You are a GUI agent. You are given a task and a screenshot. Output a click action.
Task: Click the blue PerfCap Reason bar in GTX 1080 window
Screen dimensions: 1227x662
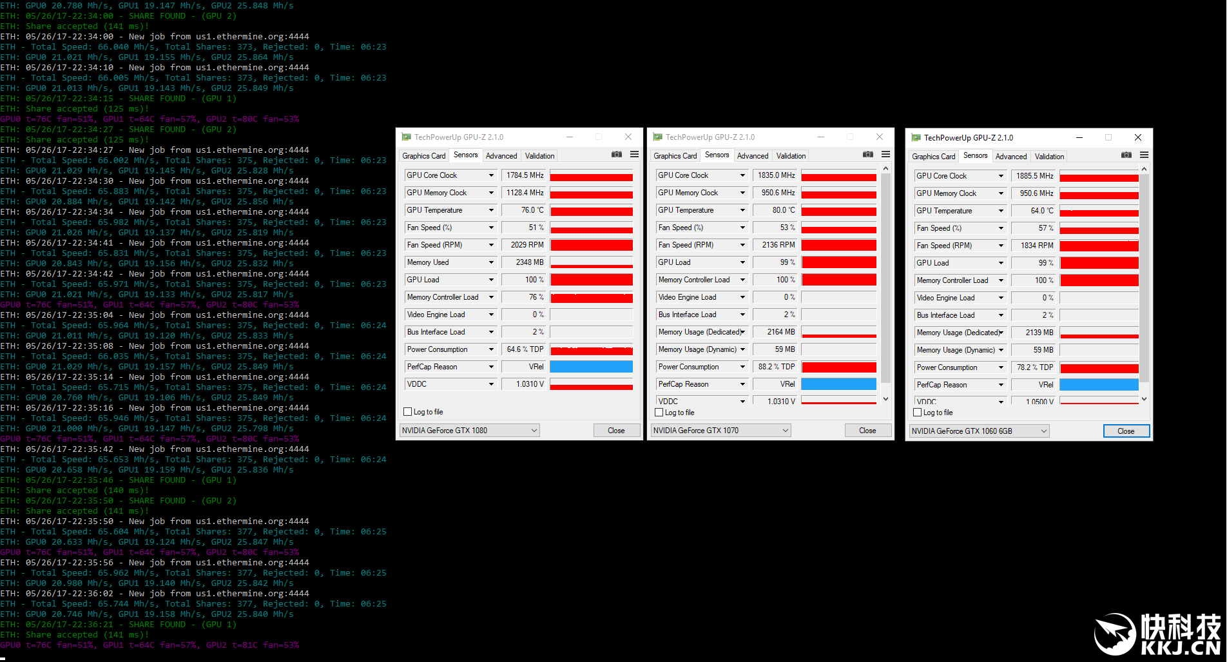pyautogui.click(x=591, y=367)
